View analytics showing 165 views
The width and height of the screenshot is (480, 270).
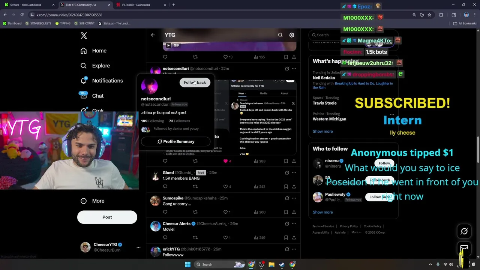tap(259, 57)
